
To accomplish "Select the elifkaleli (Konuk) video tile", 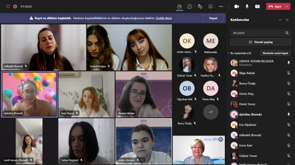I will click(44, 47).
